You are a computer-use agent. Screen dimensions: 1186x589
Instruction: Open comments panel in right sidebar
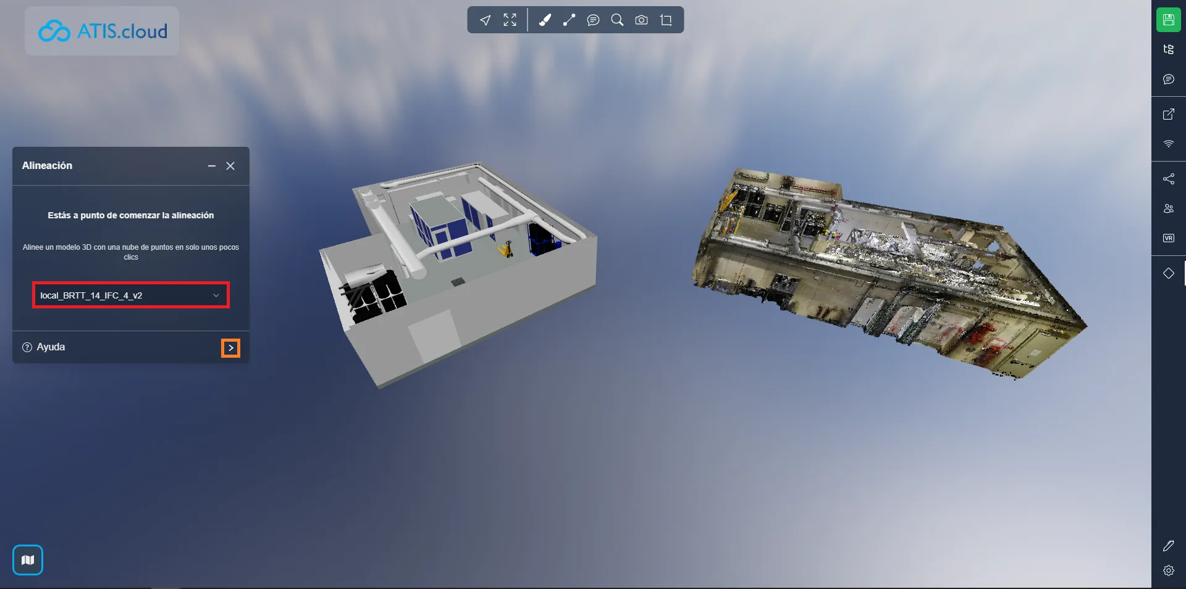coord(1168,79)
